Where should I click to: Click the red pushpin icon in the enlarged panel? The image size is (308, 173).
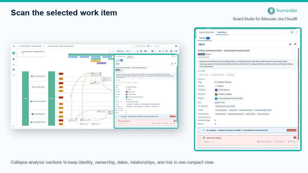point(295,44)
